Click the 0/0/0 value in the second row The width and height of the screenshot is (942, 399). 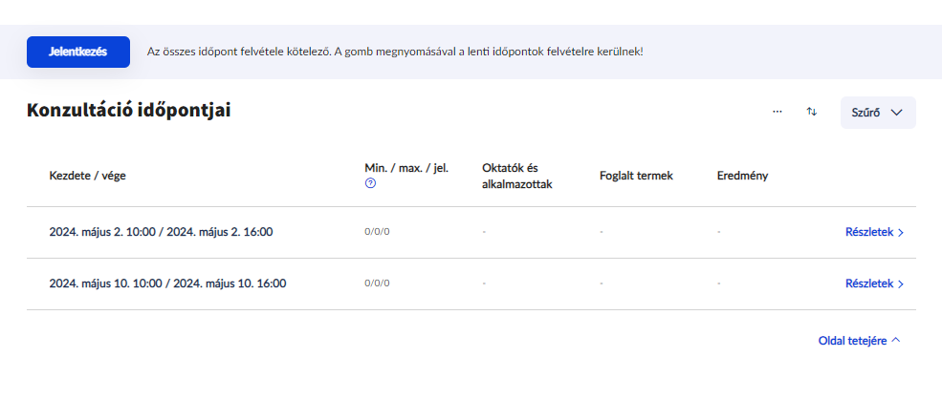pos(378,283)
